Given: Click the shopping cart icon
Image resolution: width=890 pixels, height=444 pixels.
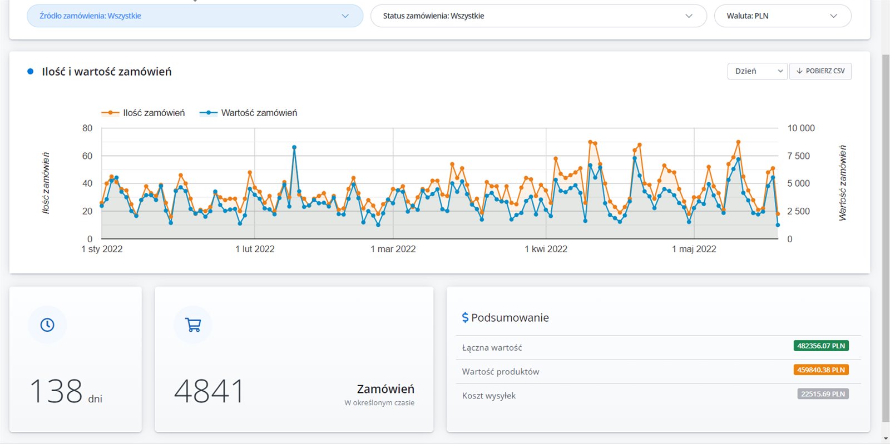Looking at the screenshot, I should tap(193, 325).
